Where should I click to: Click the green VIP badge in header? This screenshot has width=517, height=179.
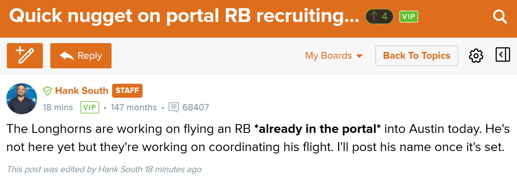coord(408,16)
